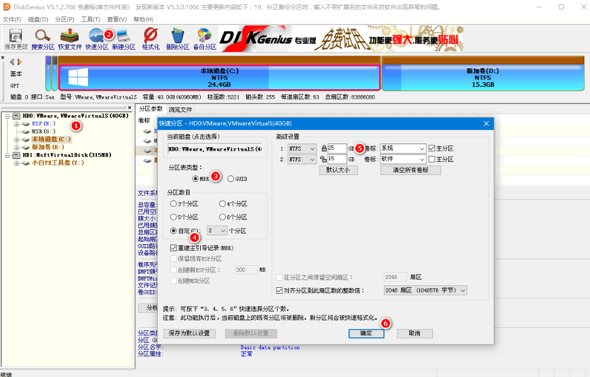Confirm quick partition with 确定 button
Viewport: 590px width, 377px height.
(x=366, y=333)
